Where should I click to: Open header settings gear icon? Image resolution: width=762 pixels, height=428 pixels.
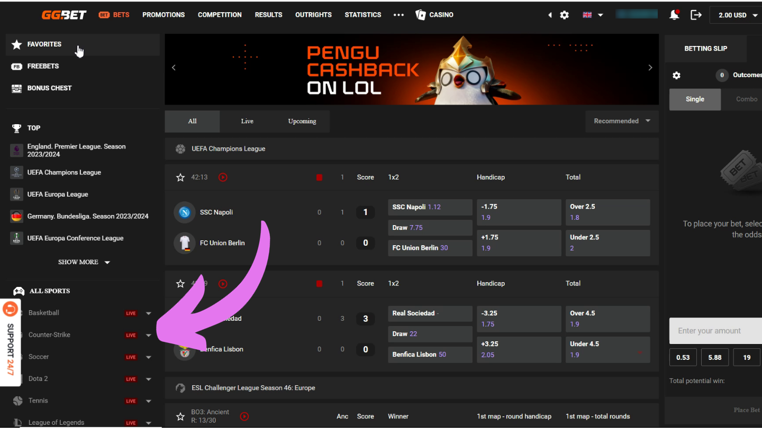[565, 15]
